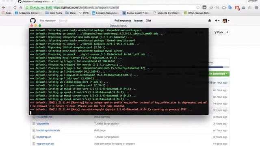The height and width of the screenshot is (146, 260).
Task: Close the christian-rizza/vagrant-tutorial tab
Action: pos(53,2)
